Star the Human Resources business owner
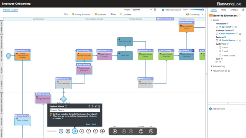Image resolution: width=246 pixels, height=138 pixels. 237,33
